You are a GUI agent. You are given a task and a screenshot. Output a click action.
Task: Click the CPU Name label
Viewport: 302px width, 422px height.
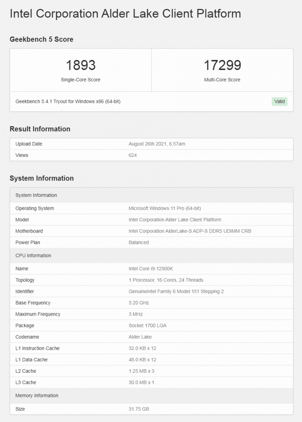[22, 269]
